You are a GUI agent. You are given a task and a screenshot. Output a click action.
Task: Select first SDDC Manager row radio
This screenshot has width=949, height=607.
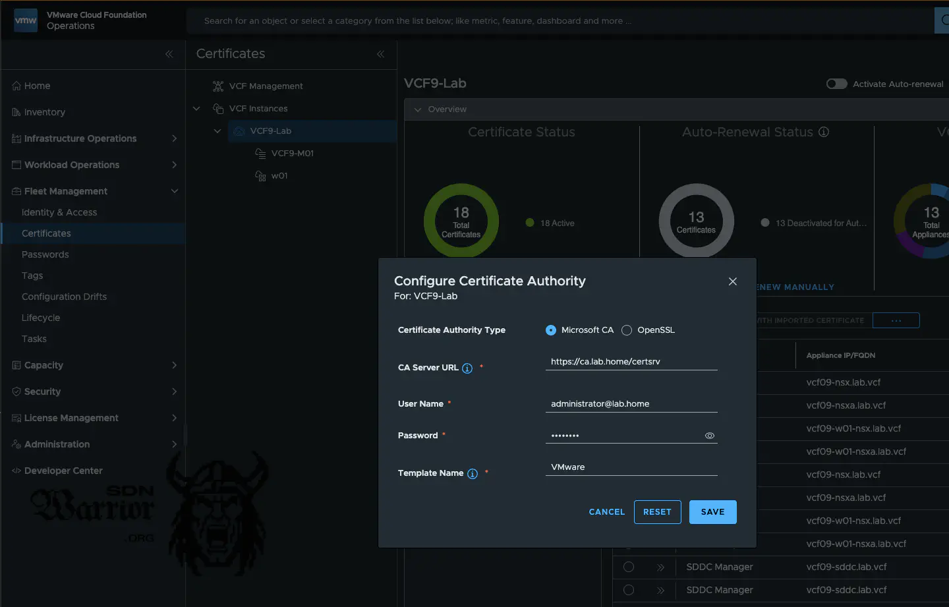tap(629, 567)
